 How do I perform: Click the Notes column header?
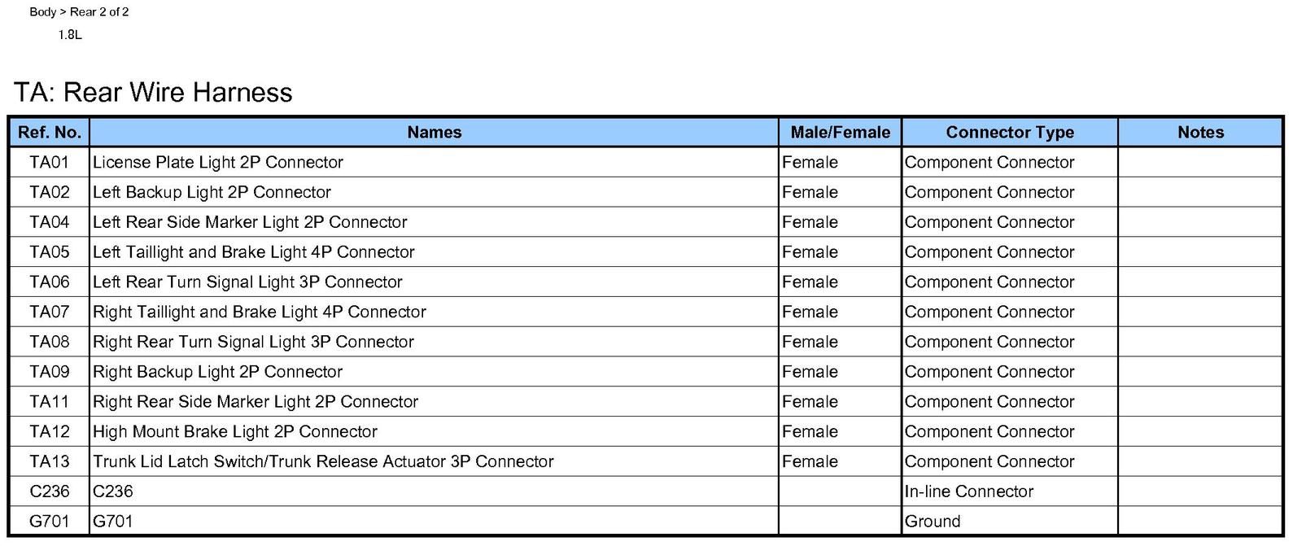1200,133
